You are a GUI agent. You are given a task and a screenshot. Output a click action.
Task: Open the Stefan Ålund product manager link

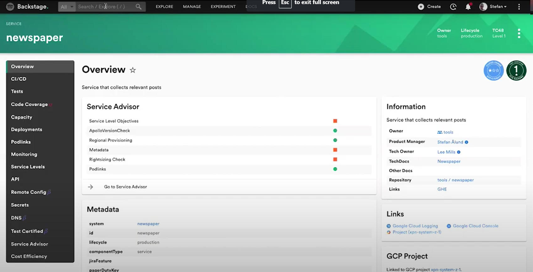(x=450, y=142)
